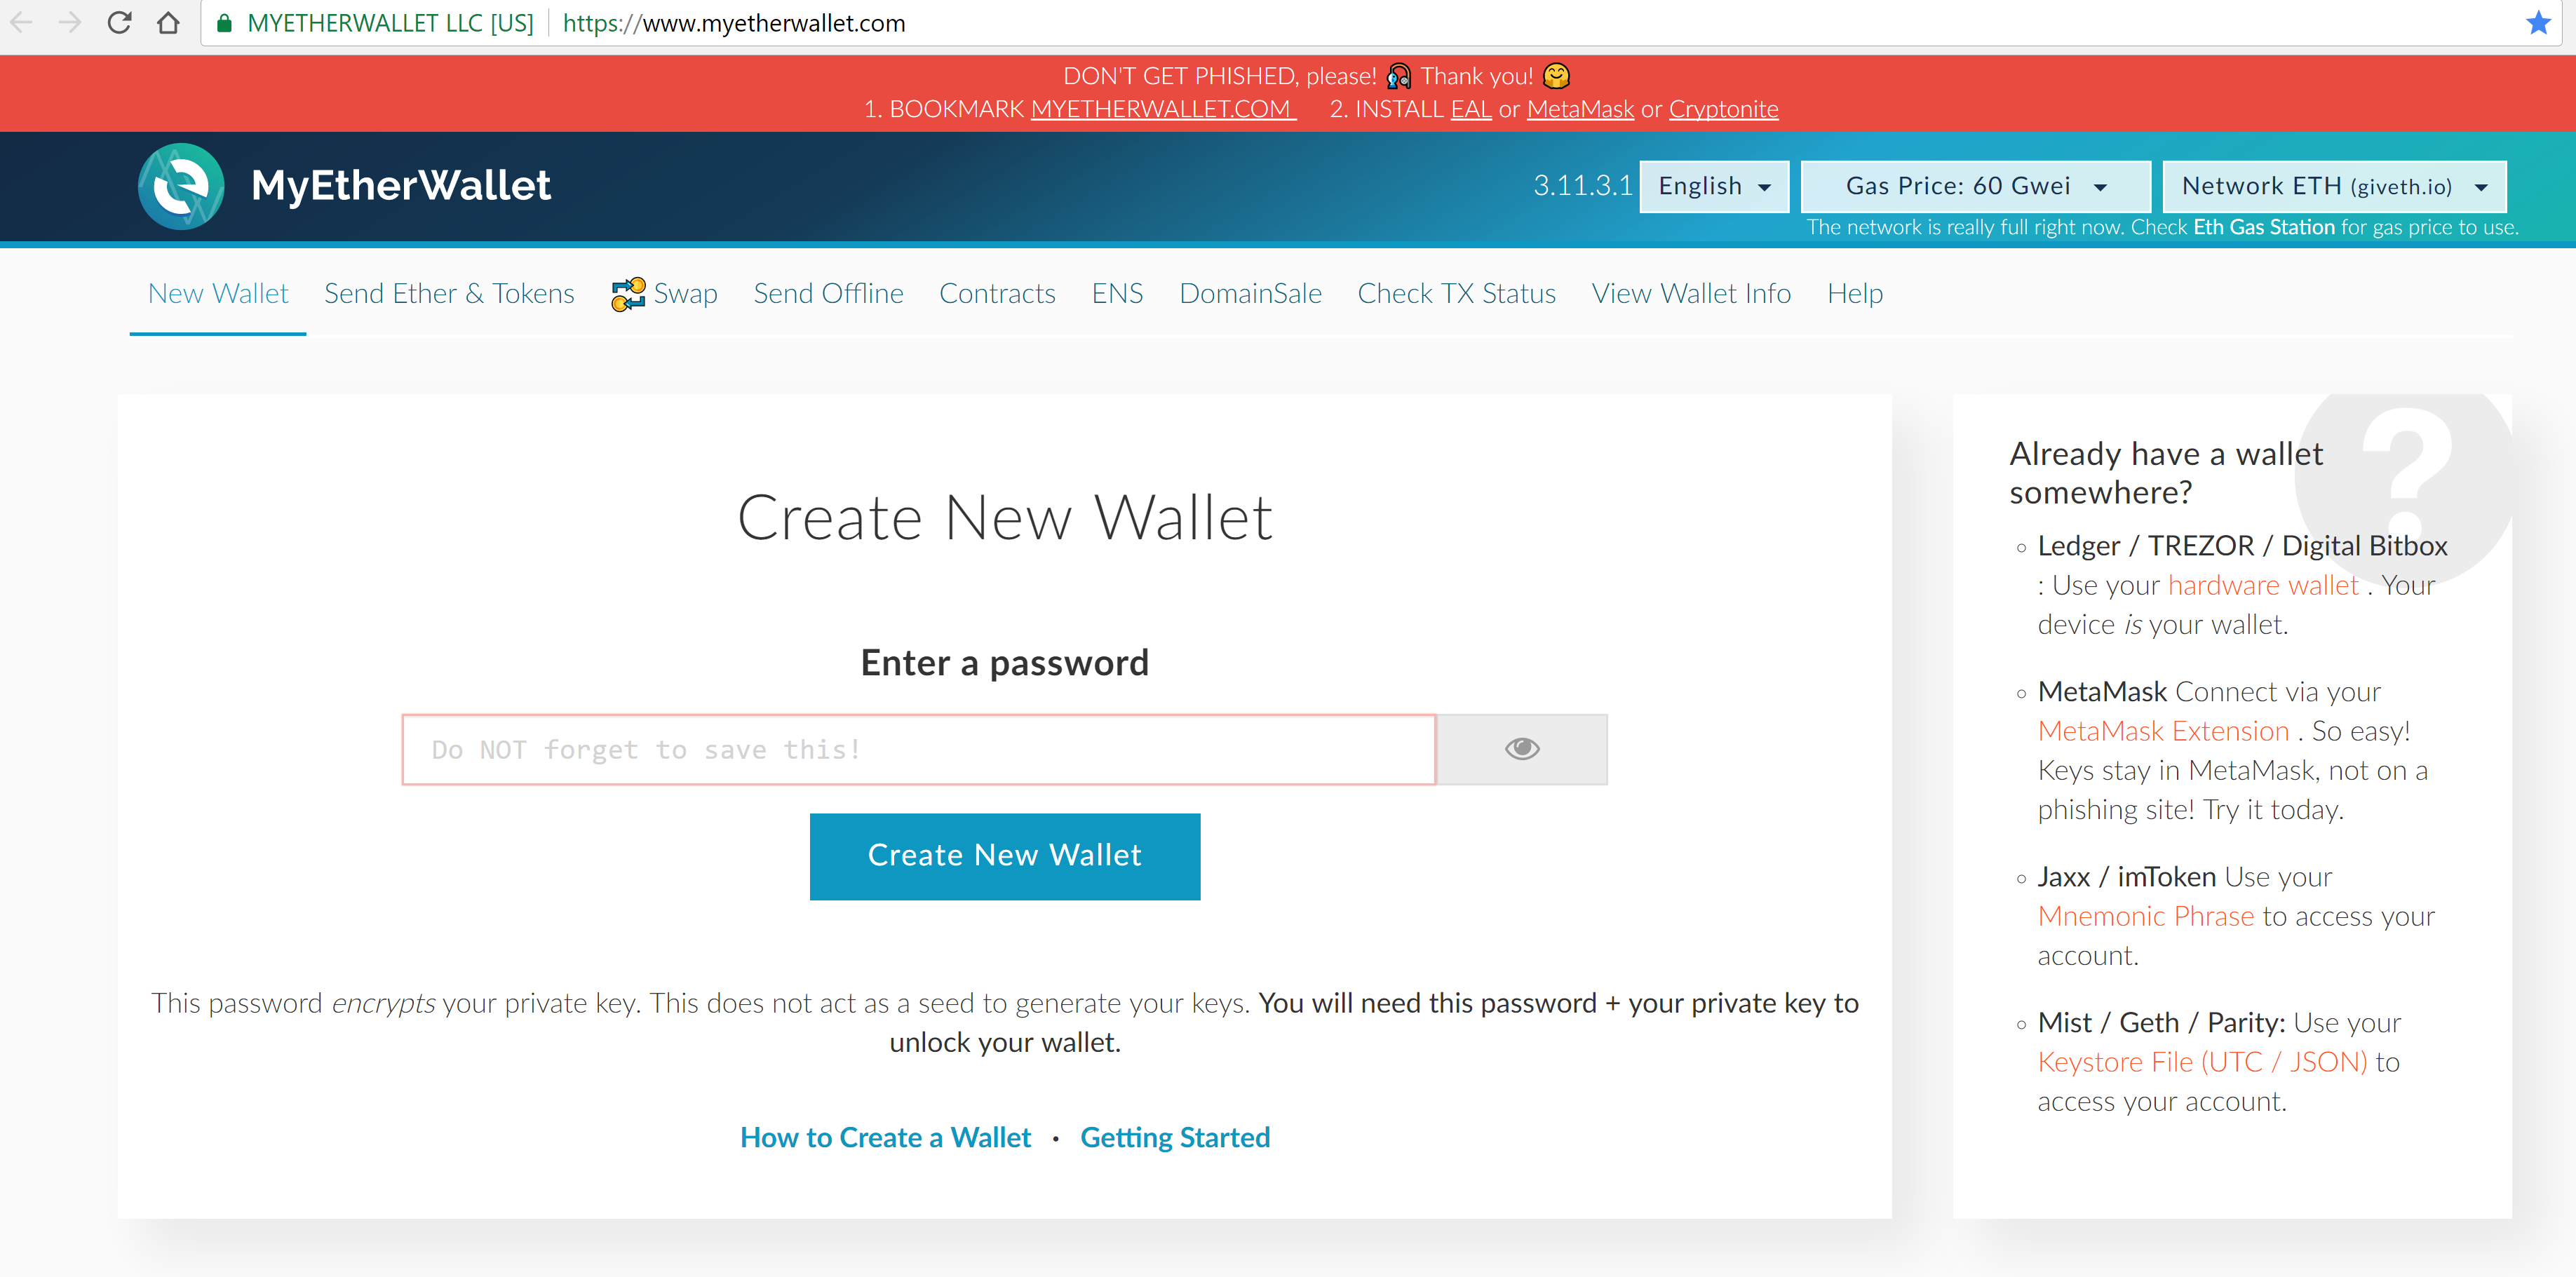The image size is (2576, 1277).
Task: Open the Getting Started link
Action: (x=1175, y=1137)
